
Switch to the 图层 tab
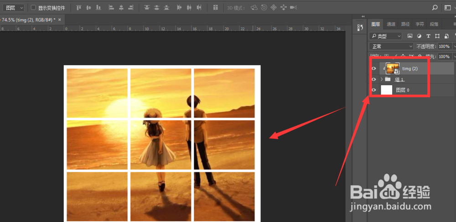pos(376,24)
